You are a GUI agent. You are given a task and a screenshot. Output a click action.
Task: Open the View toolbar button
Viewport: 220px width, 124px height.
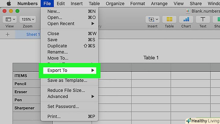tap(10, 19)
